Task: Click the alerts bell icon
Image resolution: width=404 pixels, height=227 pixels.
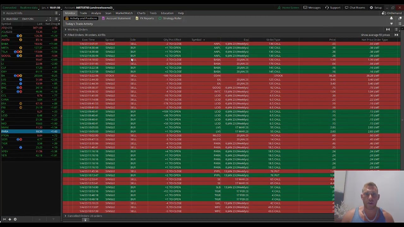Action: [391, 19]
